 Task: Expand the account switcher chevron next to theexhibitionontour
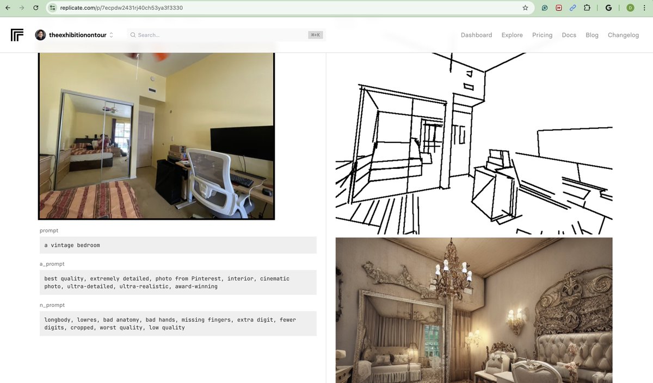pyautogui.click(x=110, y=35)
